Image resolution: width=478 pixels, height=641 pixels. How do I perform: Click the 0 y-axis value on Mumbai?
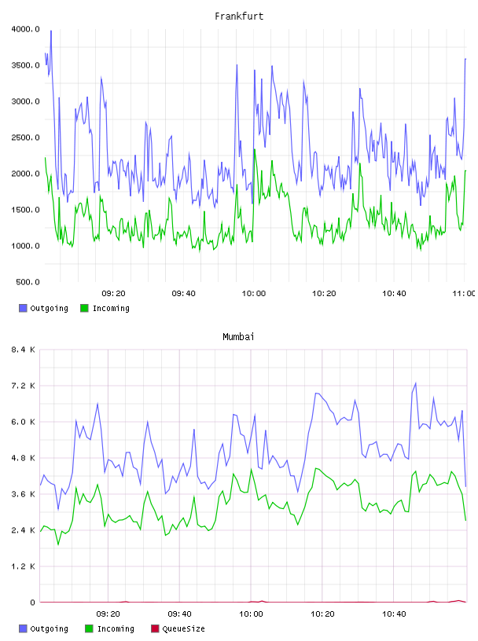tap(32, 603)
